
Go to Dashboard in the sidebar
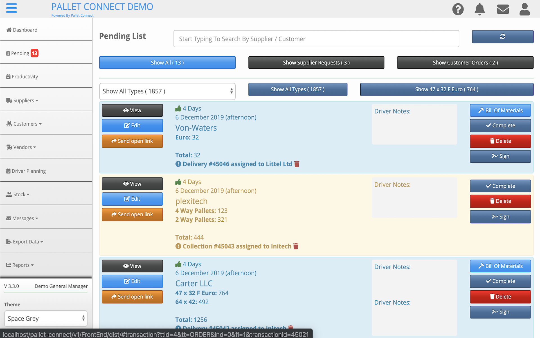[x=25, y=30]
